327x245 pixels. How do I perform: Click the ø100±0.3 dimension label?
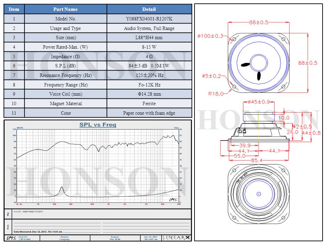click(210, 36)
